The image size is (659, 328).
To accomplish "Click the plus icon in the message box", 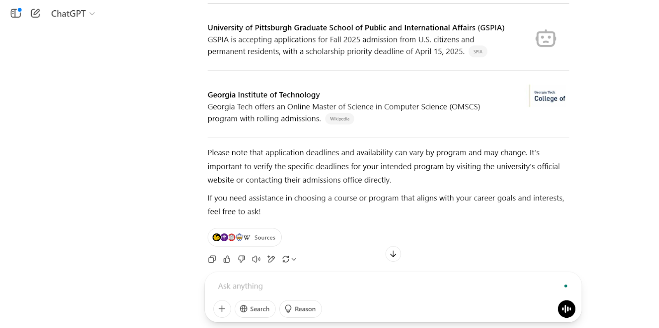I will point(222,309).
